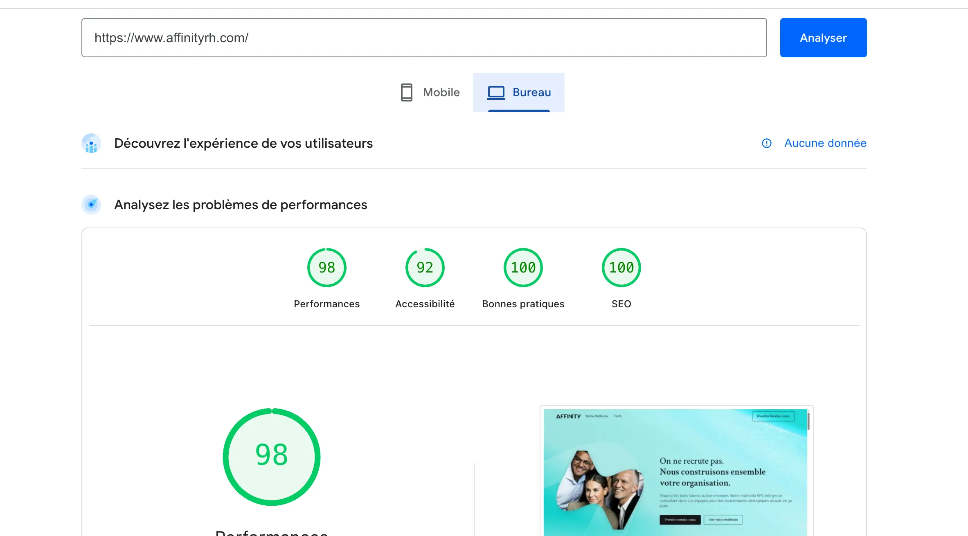The image size is (968, 536).
Task: Click the Mobile phone icon
Action: [406, 92]
